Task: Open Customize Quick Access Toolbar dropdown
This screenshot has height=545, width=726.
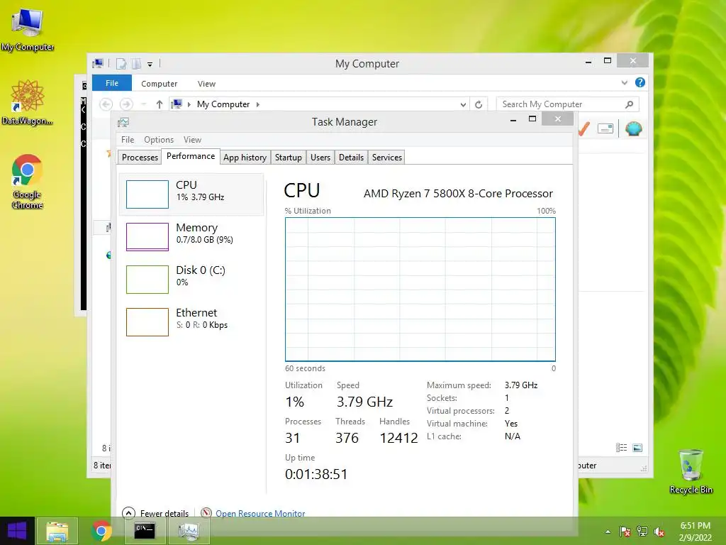Action: (x=150, y=64)
